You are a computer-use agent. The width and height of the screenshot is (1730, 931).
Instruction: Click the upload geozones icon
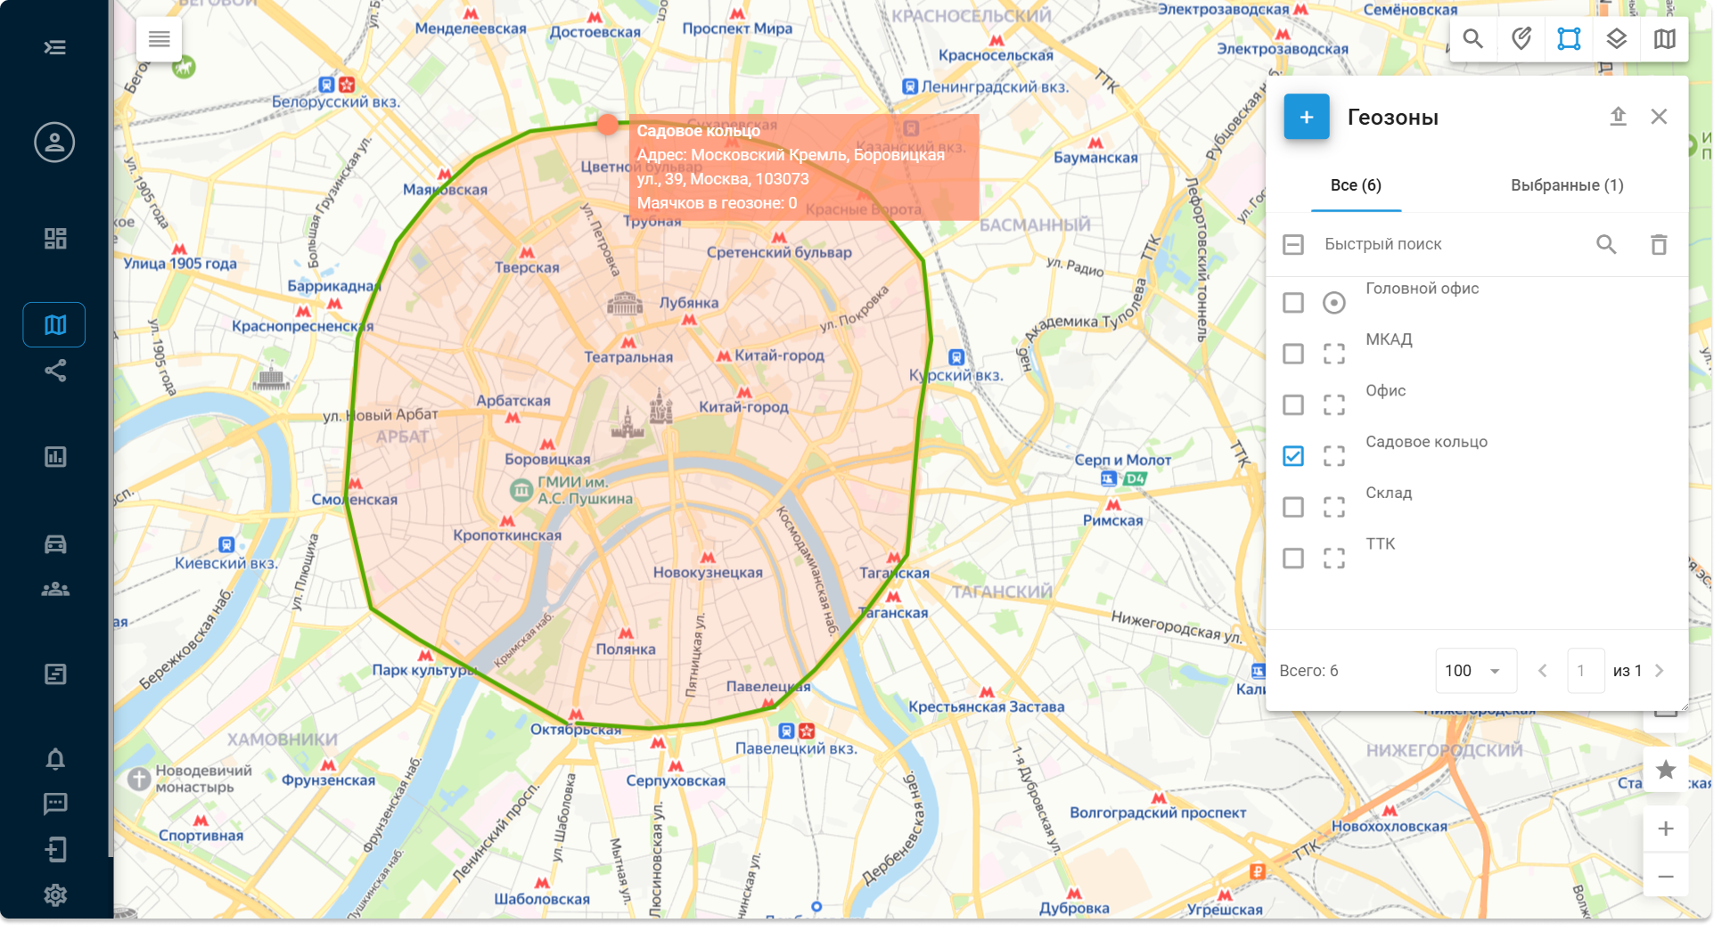coord(1618,117)
